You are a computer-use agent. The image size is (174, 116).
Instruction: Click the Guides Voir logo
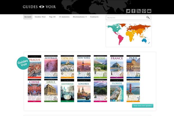pyautogui.click(x=39, y=7)
